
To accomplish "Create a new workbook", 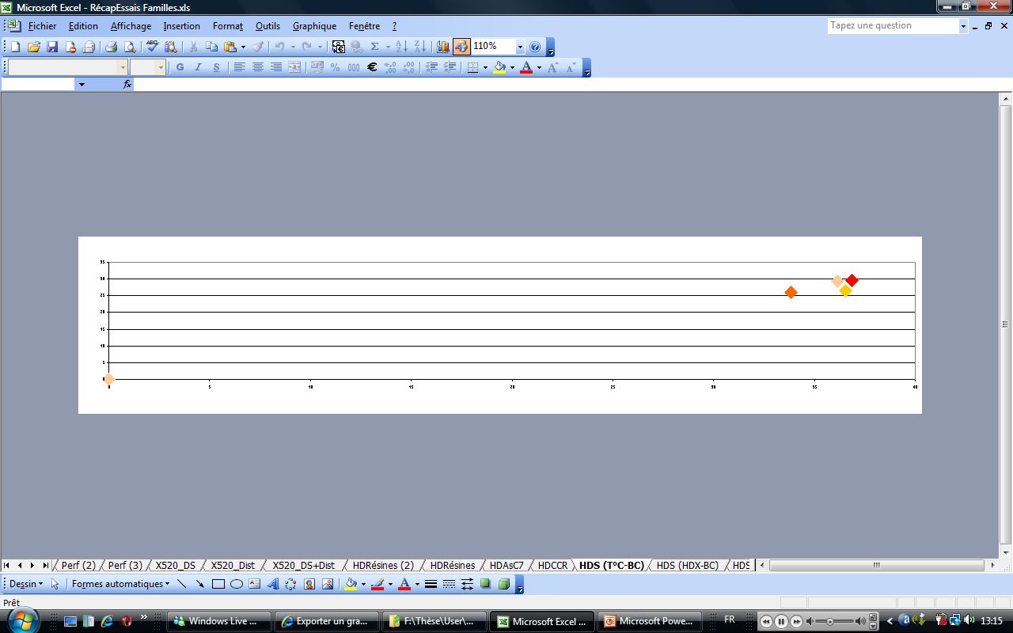I will [15, 47].
